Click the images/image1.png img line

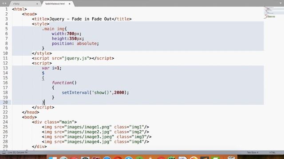(95, 127)
